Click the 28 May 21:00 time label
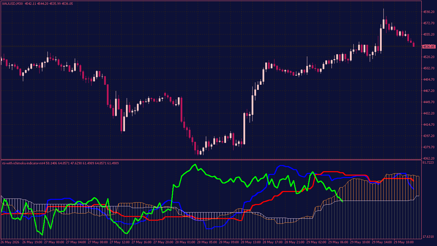The image size is (437, 246). (x=295, y=242)
